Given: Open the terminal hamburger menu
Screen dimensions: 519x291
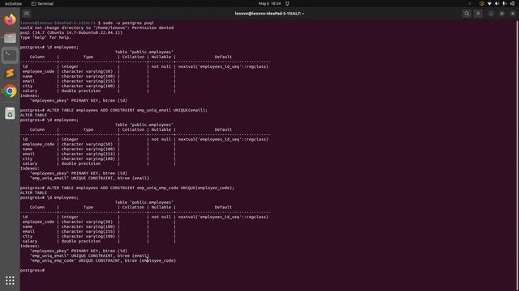Looking at the screenshot, I should (478, 14).
